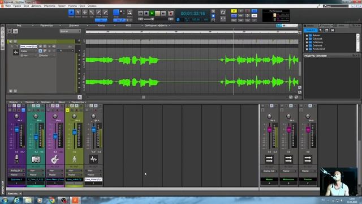This screenshot has height=204, width=362.
Task: Click the Windows Start button
Action: pyautogui.click(x=5, y=200)
